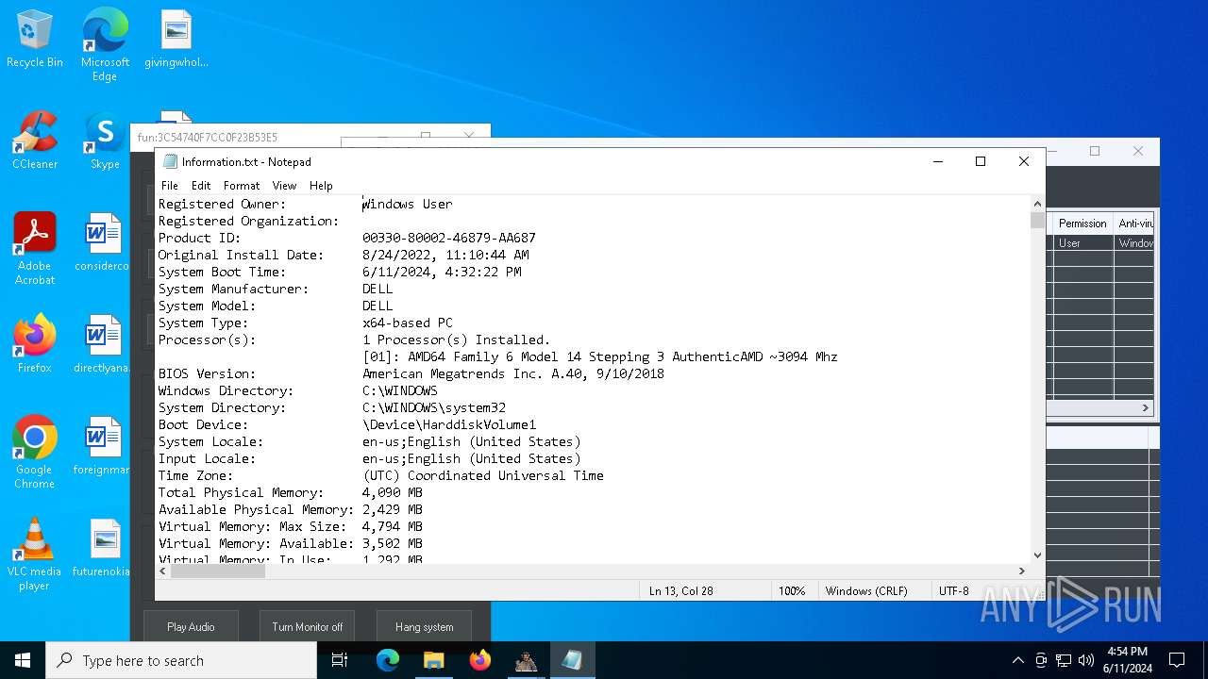The width and height of the screenshot is (1208, 679).
Task: Maximize the Information.txt Notepad window
Action: pos(981,161)
